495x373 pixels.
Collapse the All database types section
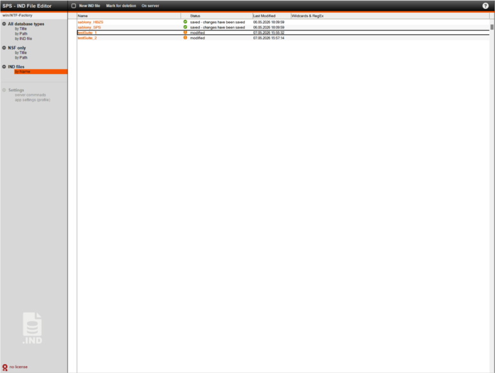click(x=4, y=24)
